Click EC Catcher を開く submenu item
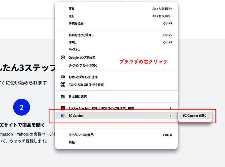The width and height of the screenshot is (225, 167). 195,116
